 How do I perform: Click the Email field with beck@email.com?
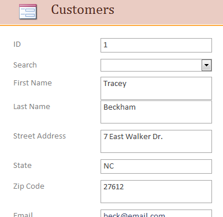(x=156, y=214)
